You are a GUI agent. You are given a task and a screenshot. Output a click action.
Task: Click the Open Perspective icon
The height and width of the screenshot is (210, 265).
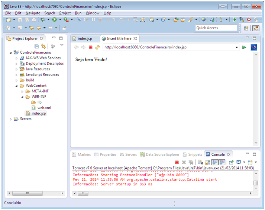pyautogui.click(x=246, y=28)
